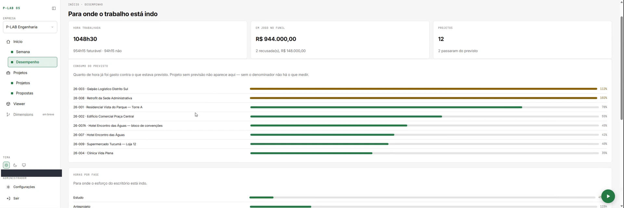This screenshot has height=208, width=624.
Task: Click the Dimensions item marked em breve
Action: (x=30, y=115)
